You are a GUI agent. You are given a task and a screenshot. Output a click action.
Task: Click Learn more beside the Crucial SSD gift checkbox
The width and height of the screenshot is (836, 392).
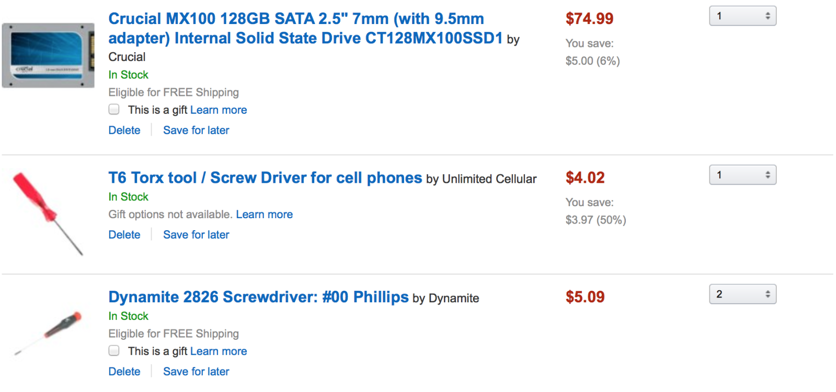[219, 110]
